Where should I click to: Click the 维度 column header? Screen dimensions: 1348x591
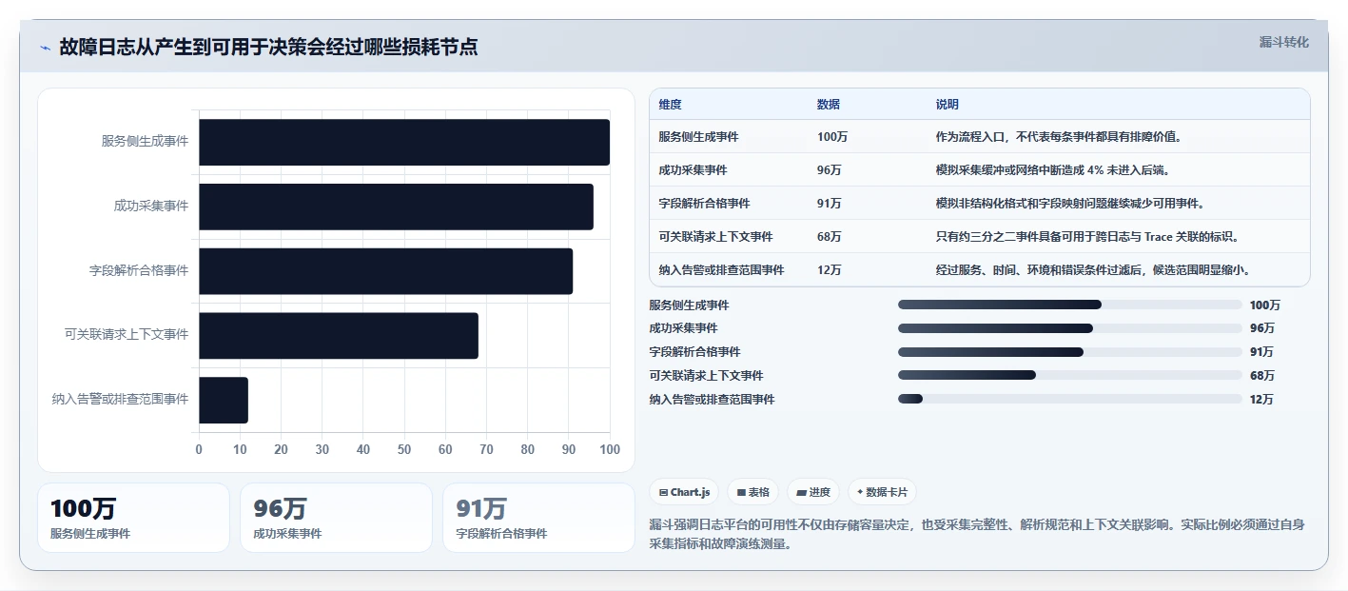point(670,105)
